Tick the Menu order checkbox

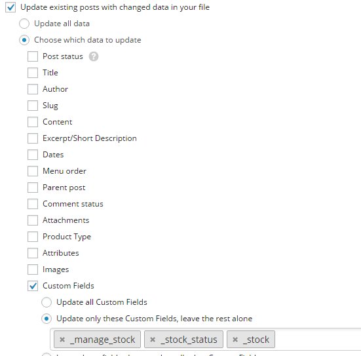coord(33,171)
